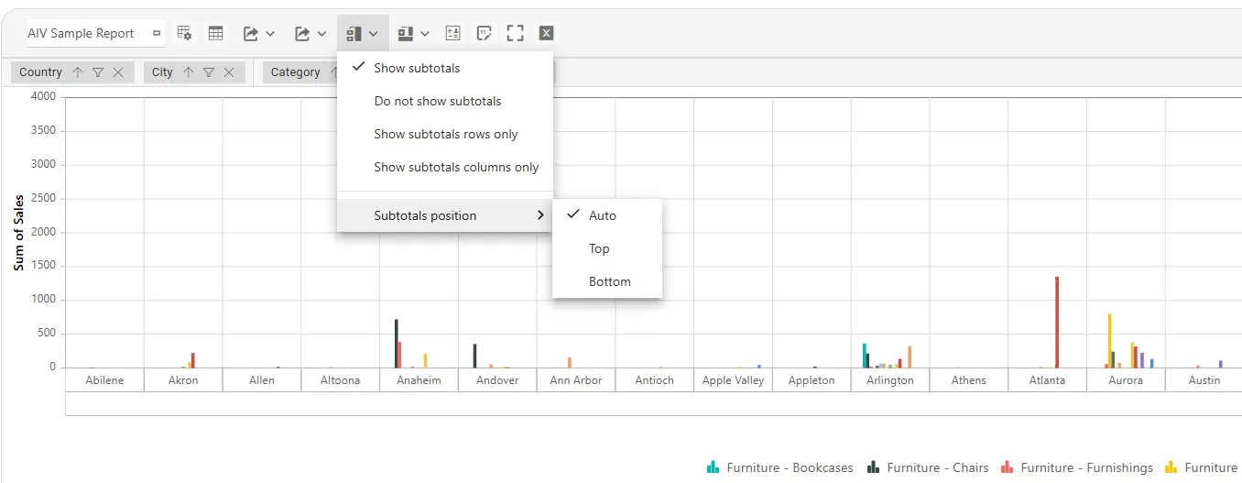Click the Athens axis label
1242x483 pixels.
[969, 380]
